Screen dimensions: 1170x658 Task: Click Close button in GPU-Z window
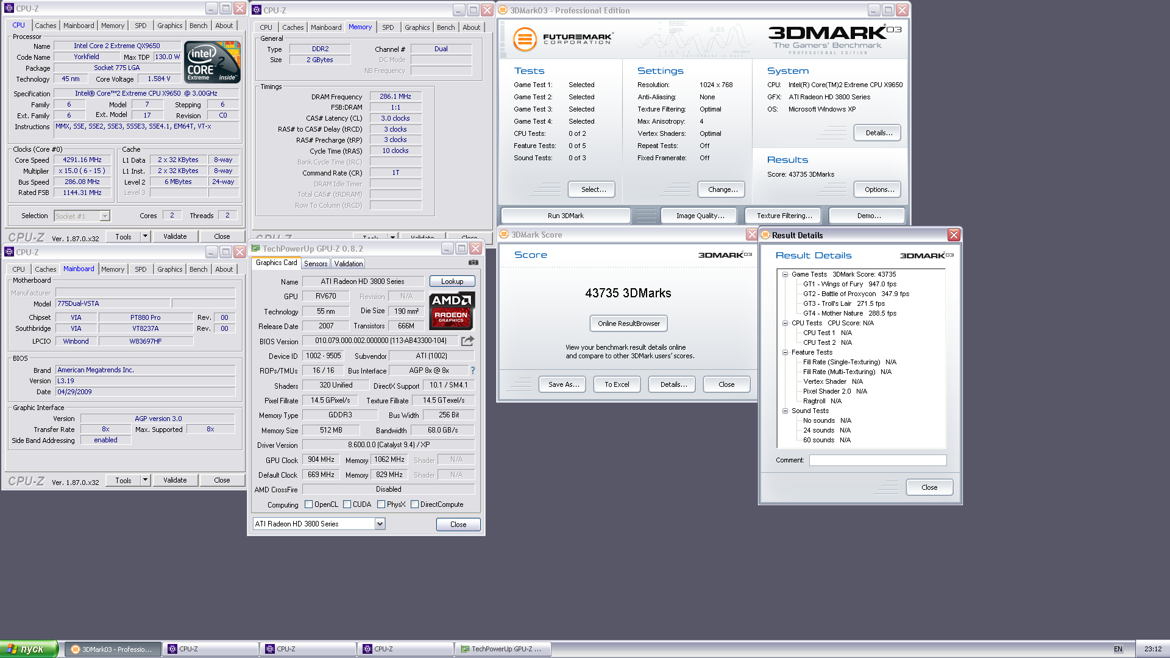458,525
